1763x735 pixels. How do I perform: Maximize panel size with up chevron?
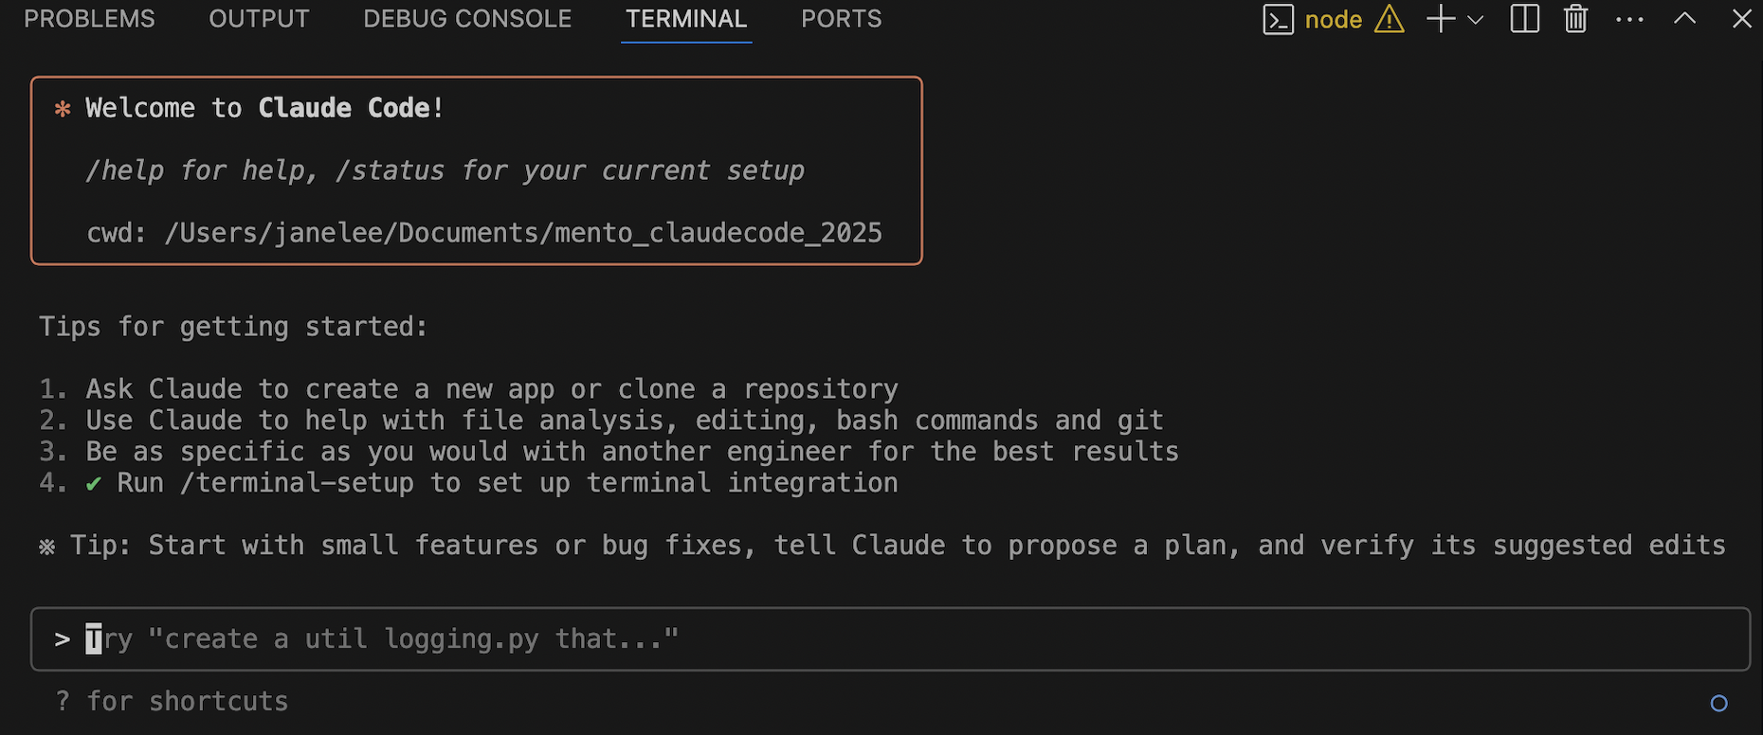pyautogui.click(x=1684, y=18)
